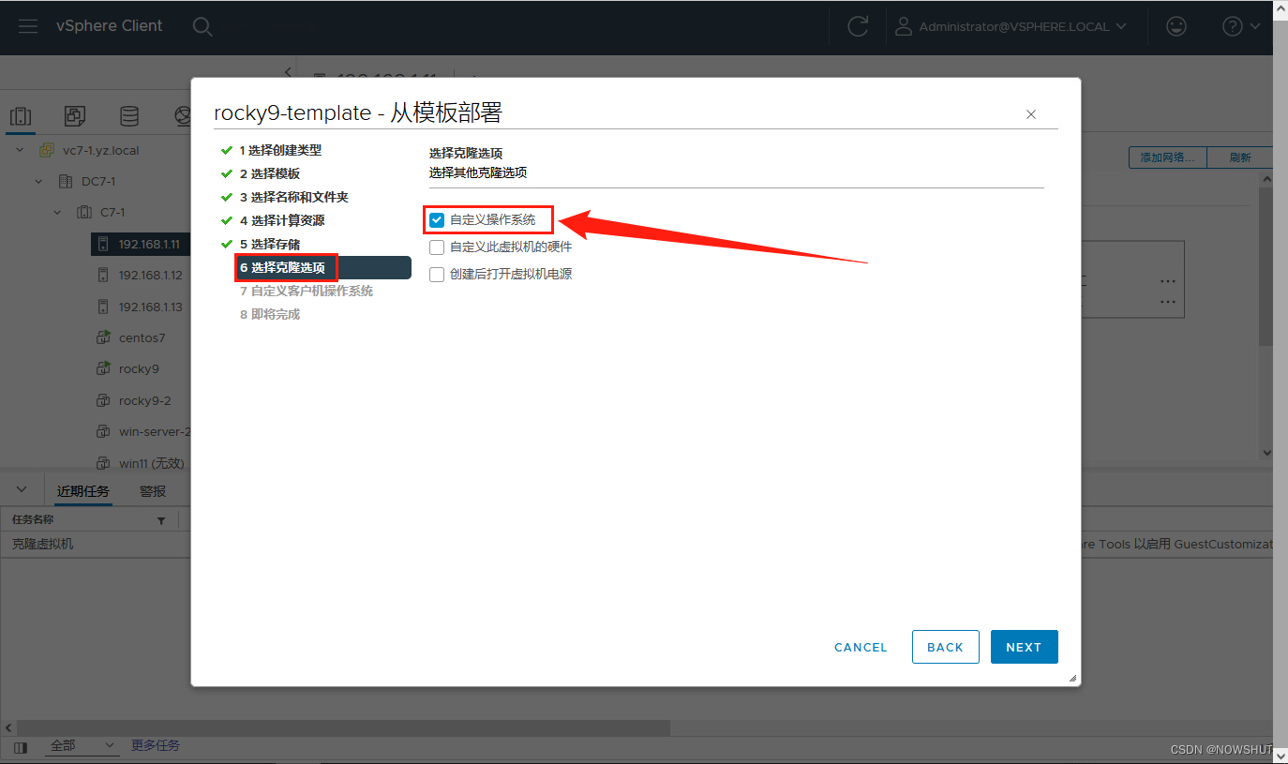Click the VM icon beside centos7
The width and height of the screenshot is (1288, 764).
[103, 337]
